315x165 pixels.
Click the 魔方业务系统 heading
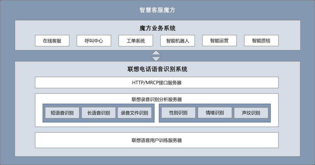pos(157,28)
